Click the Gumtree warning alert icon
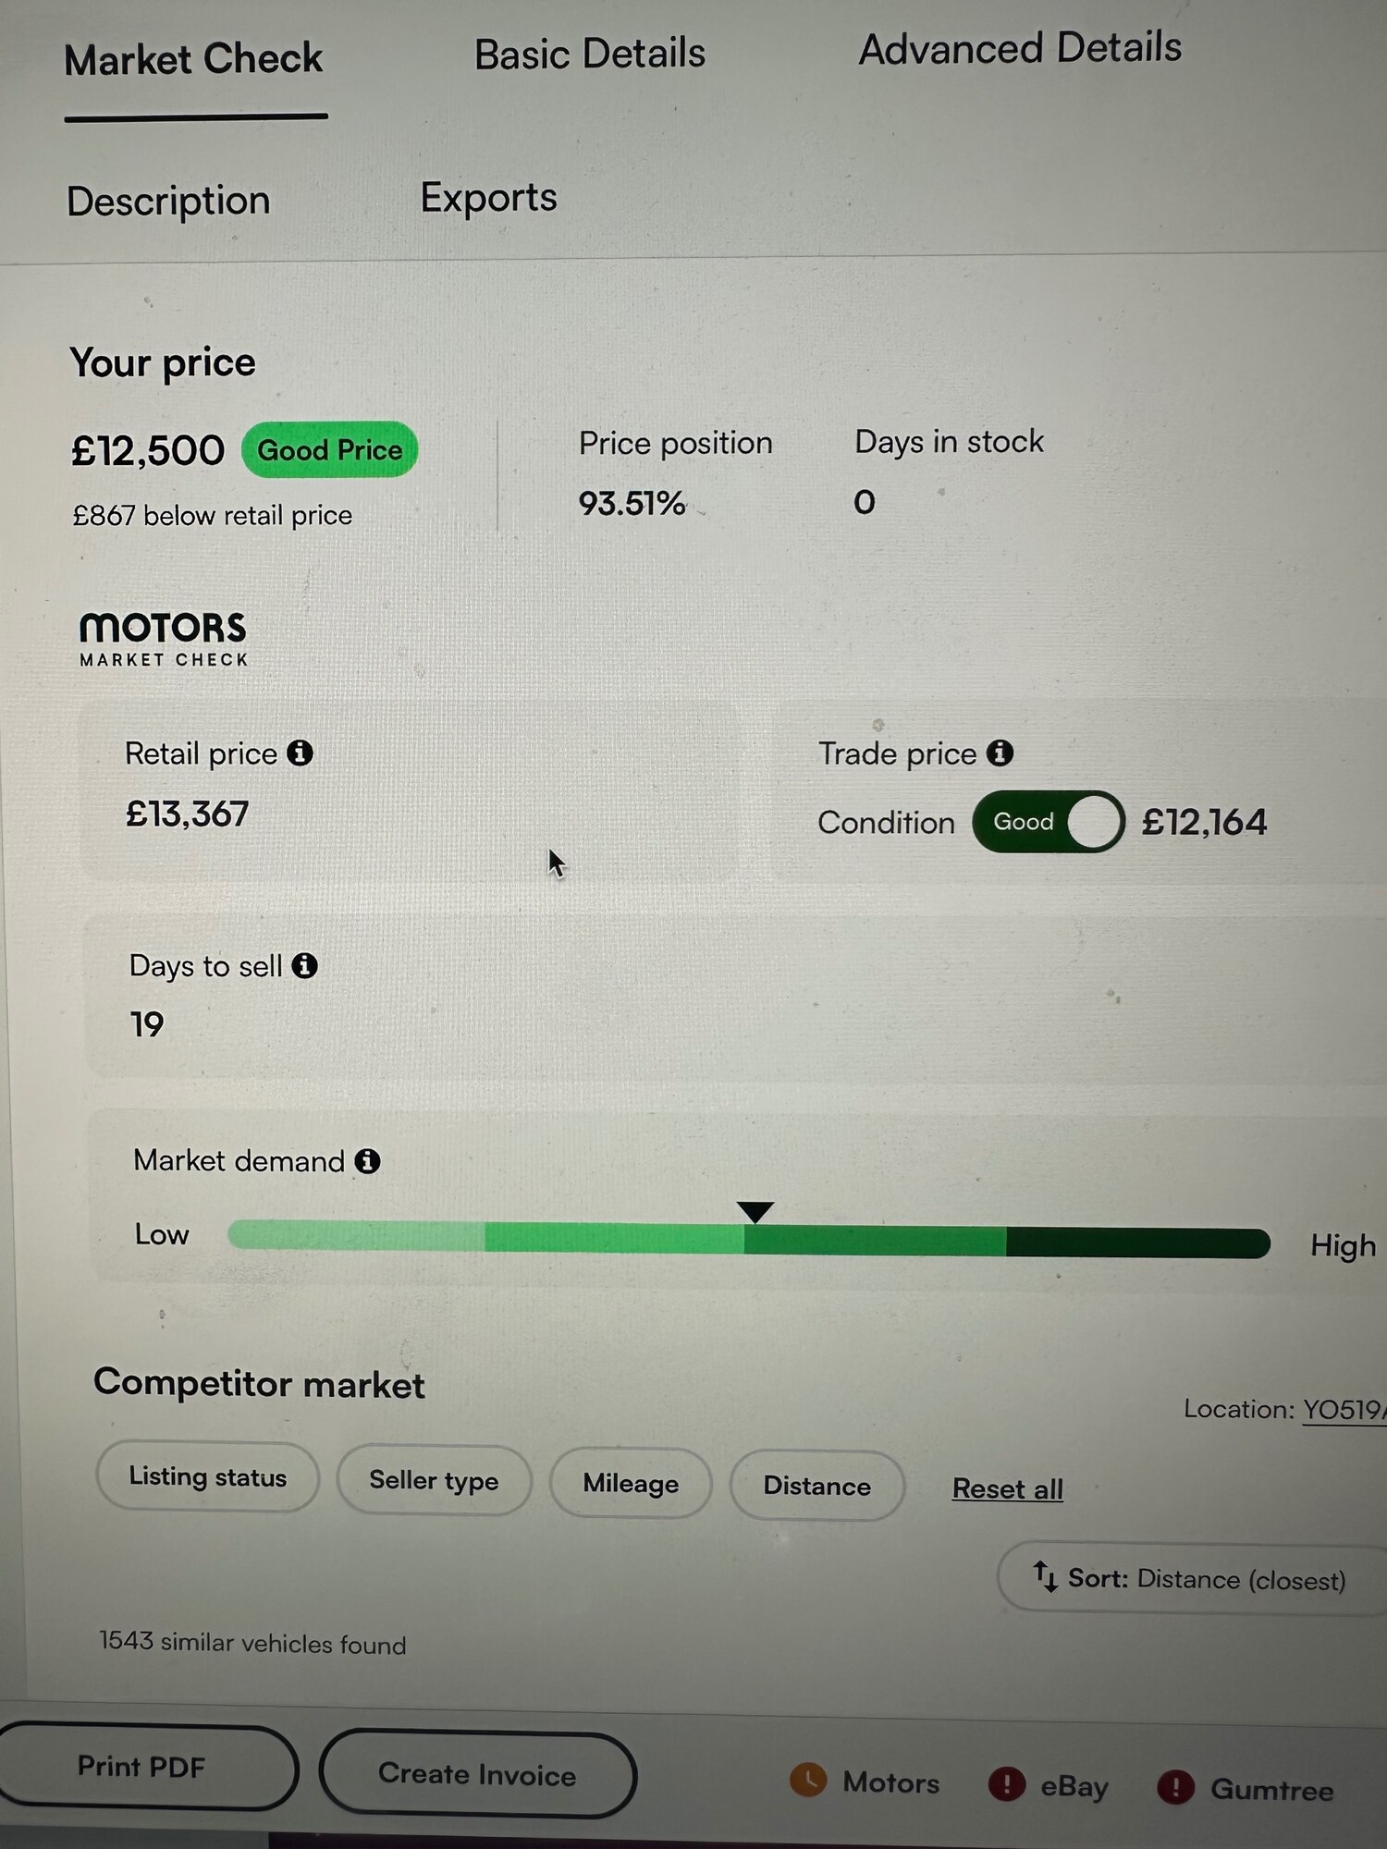The image size is (1387, 1849). pos(1175,1787)
